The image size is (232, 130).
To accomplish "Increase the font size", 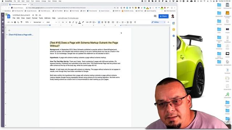I will tap(66, 22).
